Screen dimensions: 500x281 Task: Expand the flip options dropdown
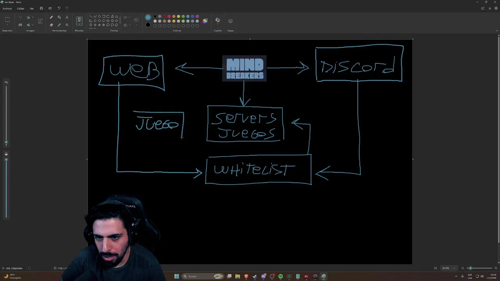coord(32,25)
